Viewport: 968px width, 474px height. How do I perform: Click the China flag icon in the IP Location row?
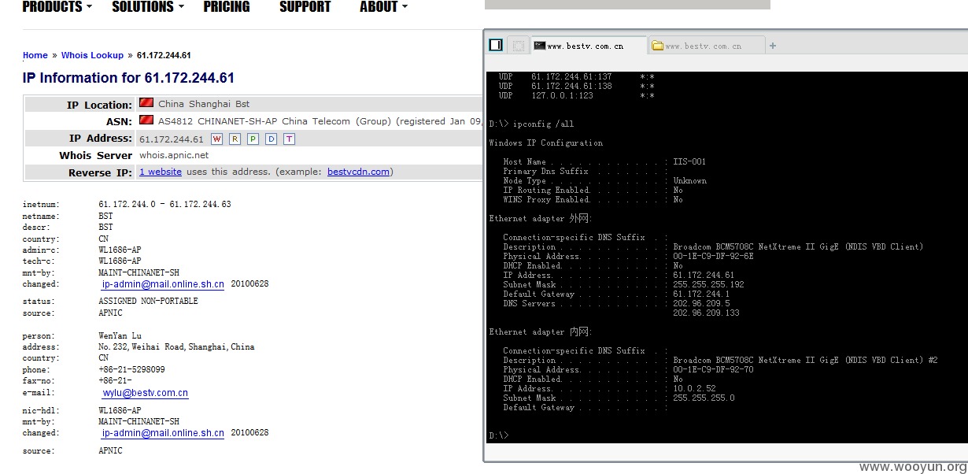[146, 103]
